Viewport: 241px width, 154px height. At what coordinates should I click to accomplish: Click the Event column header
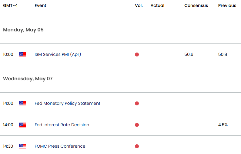[40, 5]
